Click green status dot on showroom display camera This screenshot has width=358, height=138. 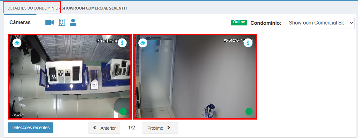123,111
